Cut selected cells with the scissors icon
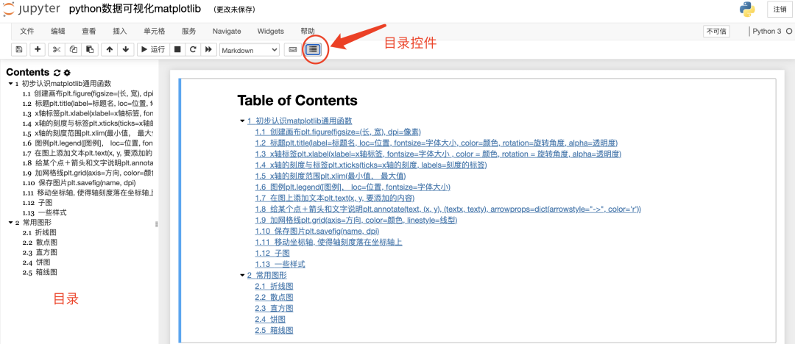This screenshot has height=344, width=795. [x=56, y=50]
